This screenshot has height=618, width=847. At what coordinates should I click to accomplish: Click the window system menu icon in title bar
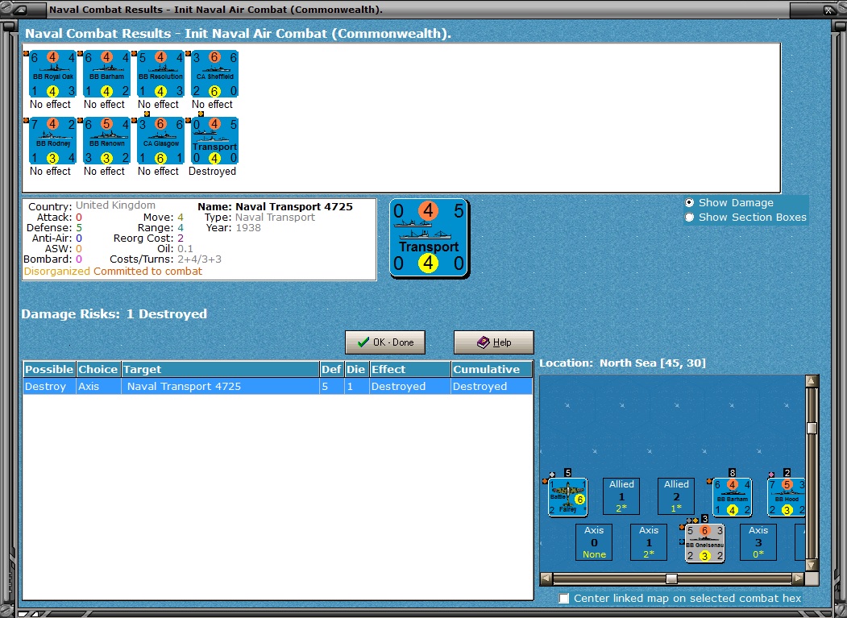coord(22,10)
